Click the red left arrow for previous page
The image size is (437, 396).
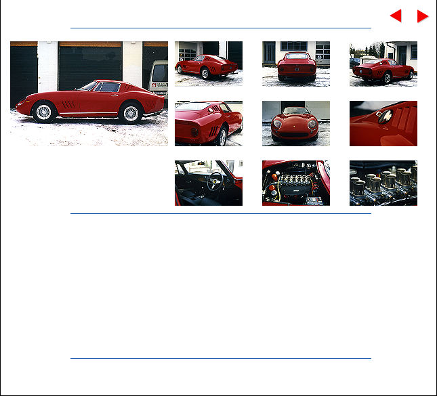[x=396, y=16]
